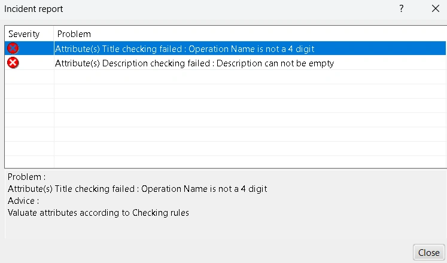
Task: Click the red error icon for Description checking failure
Action: pos(13,63)
